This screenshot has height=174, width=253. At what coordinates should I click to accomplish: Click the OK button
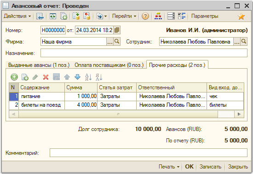coord(189,167)
